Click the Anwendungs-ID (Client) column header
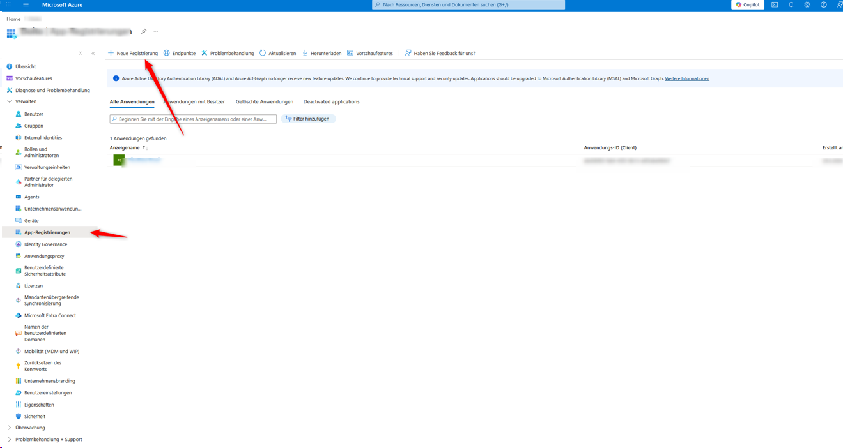 (610, 147)
